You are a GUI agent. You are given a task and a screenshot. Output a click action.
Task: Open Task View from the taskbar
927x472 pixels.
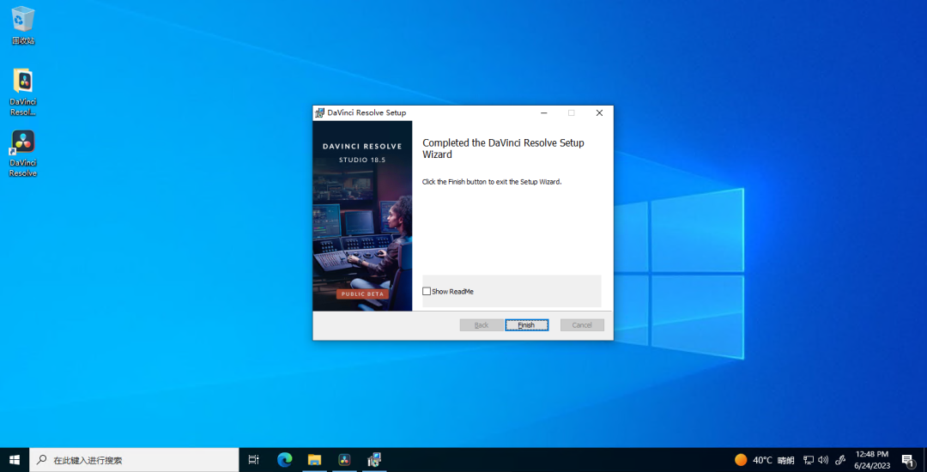click(x=253, y=460)
